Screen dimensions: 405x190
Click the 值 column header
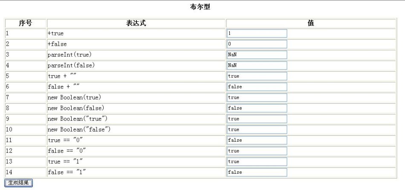tap(311, 23)
